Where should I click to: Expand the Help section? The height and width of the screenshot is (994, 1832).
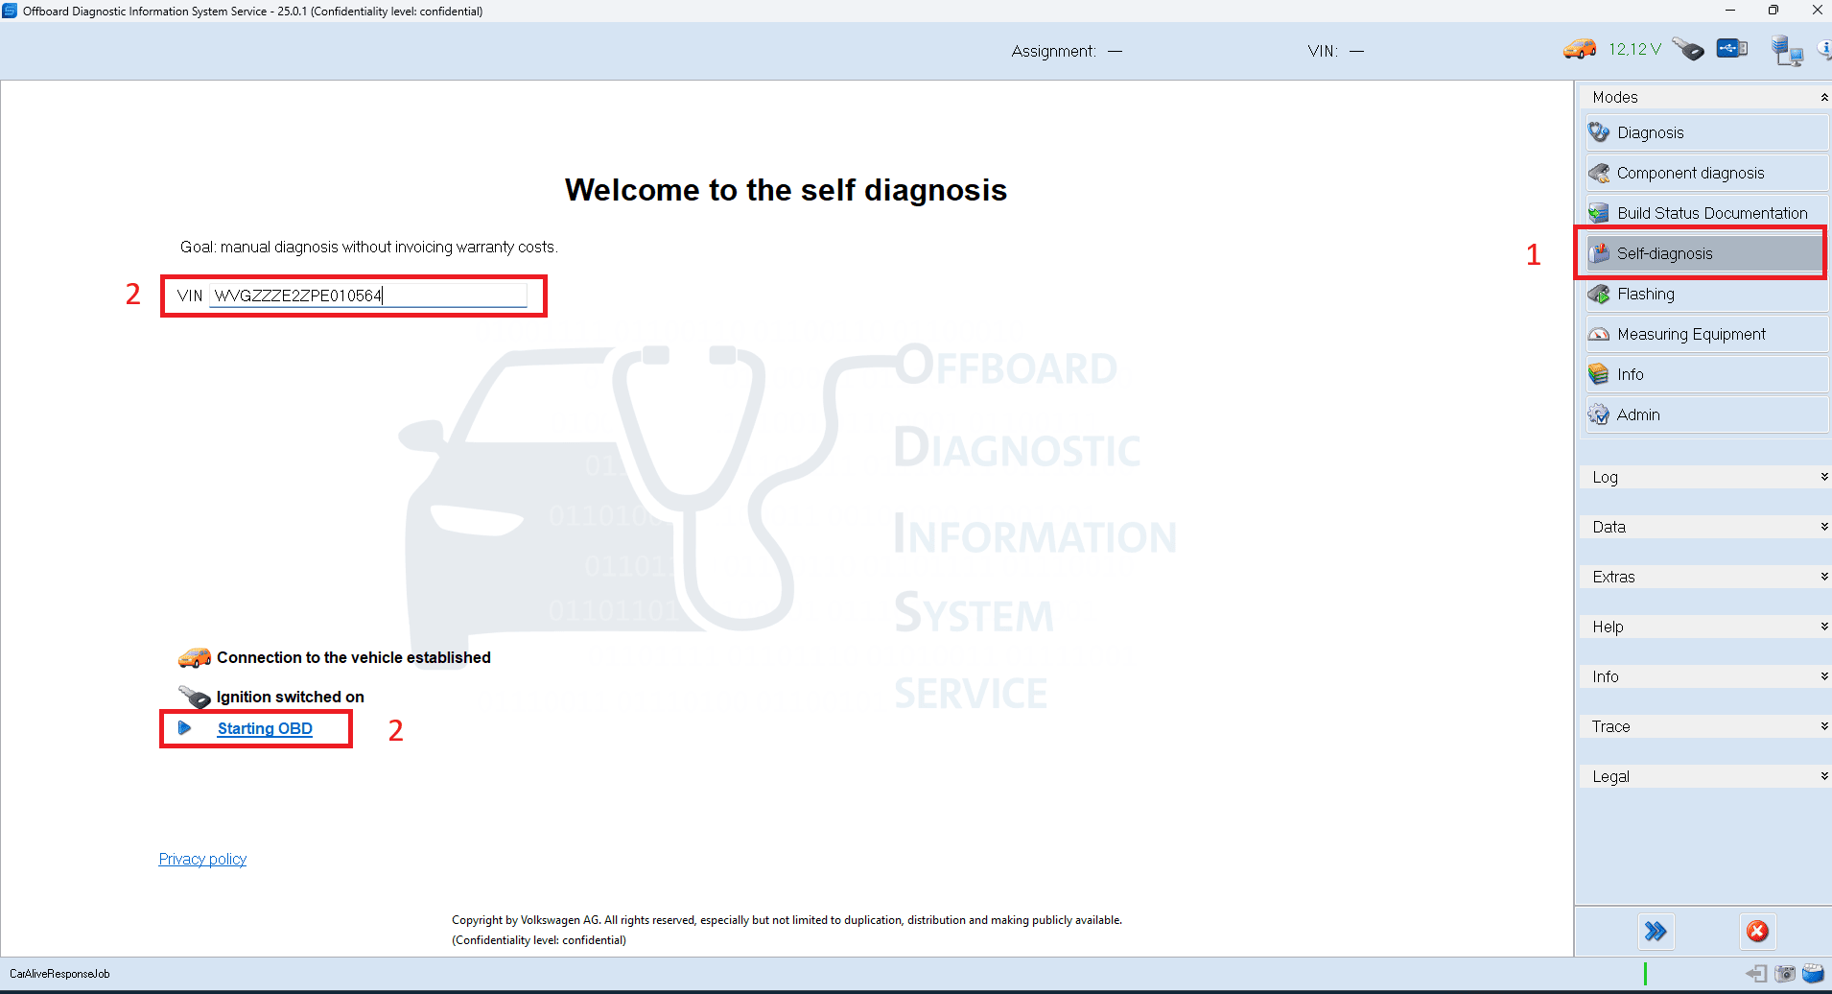coord(1705,627)
